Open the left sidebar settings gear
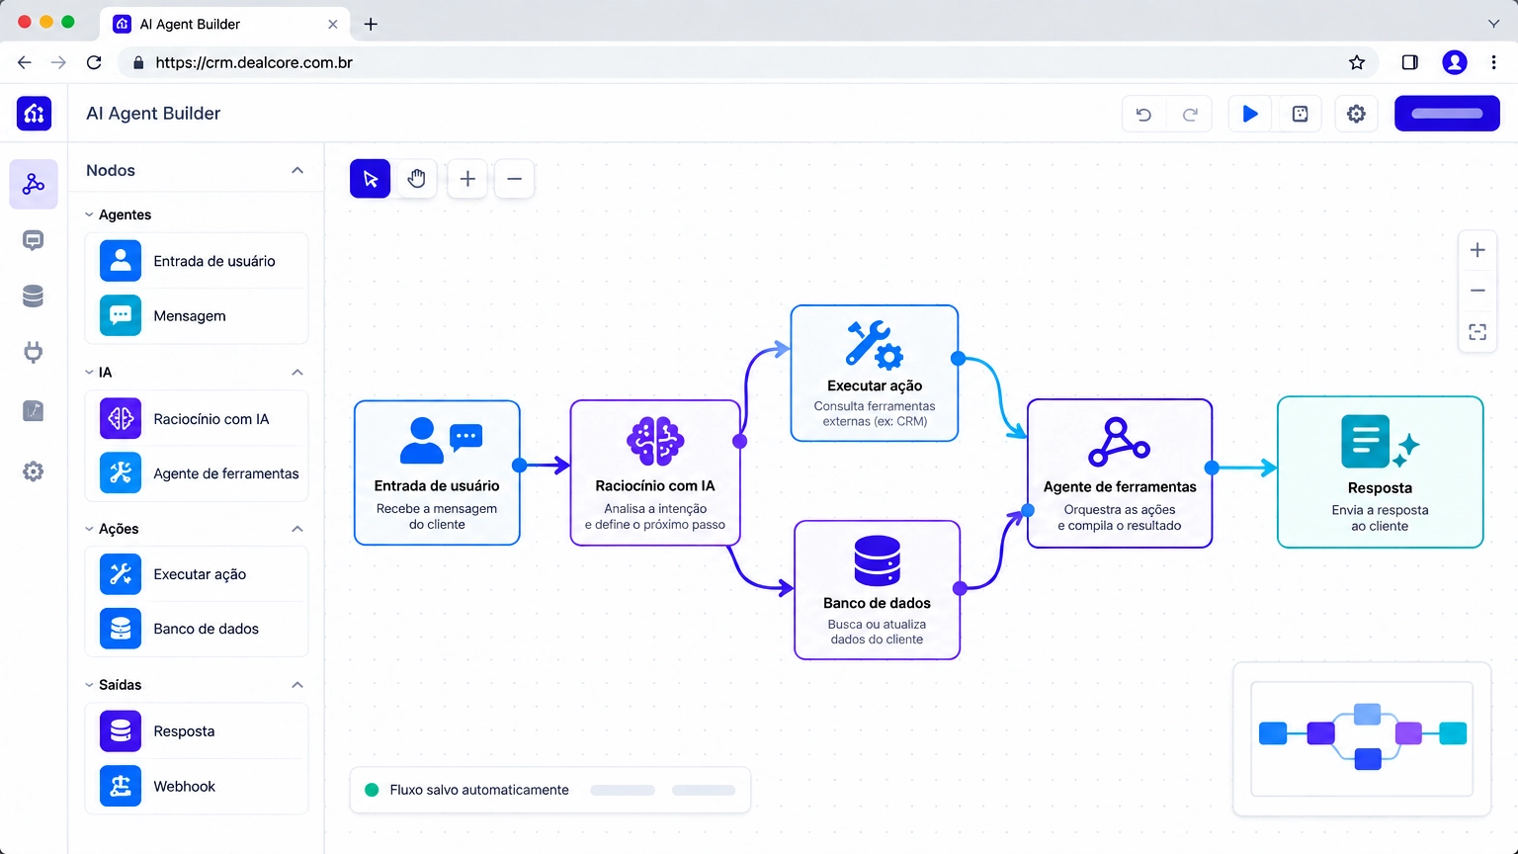1518x854 pixels. 34,471
